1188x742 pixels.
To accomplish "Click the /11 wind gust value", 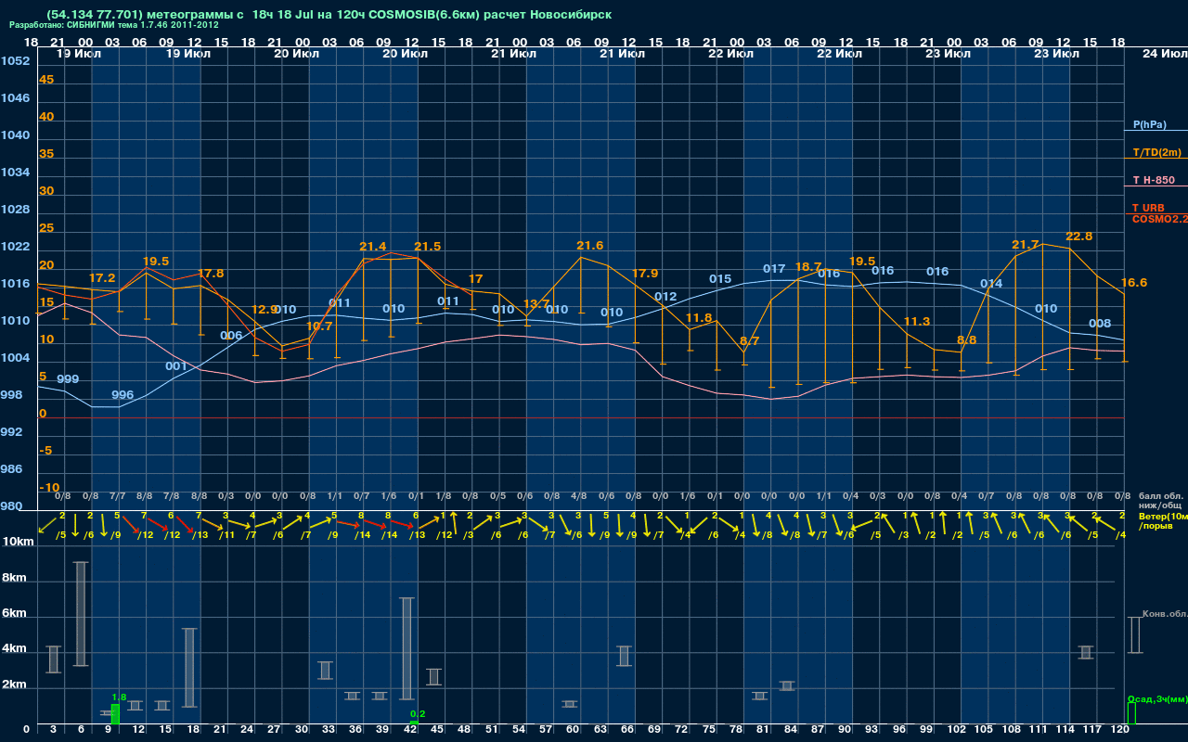I will 226,535.
